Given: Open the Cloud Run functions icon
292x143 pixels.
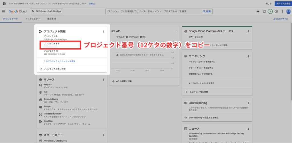Looking at the screenshot, I should [x=40, y=114].
